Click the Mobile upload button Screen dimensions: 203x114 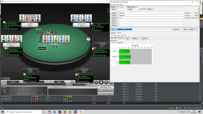[x=110, y=89]
